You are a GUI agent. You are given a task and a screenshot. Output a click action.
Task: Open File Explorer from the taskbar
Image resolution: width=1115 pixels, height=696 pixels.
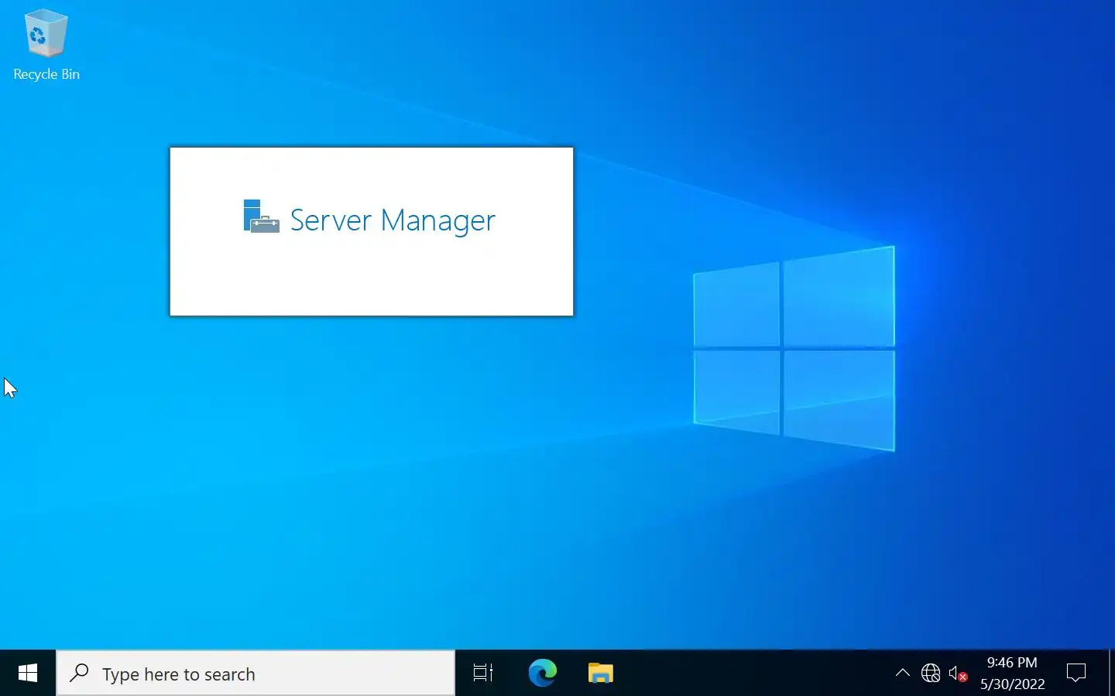600,674
